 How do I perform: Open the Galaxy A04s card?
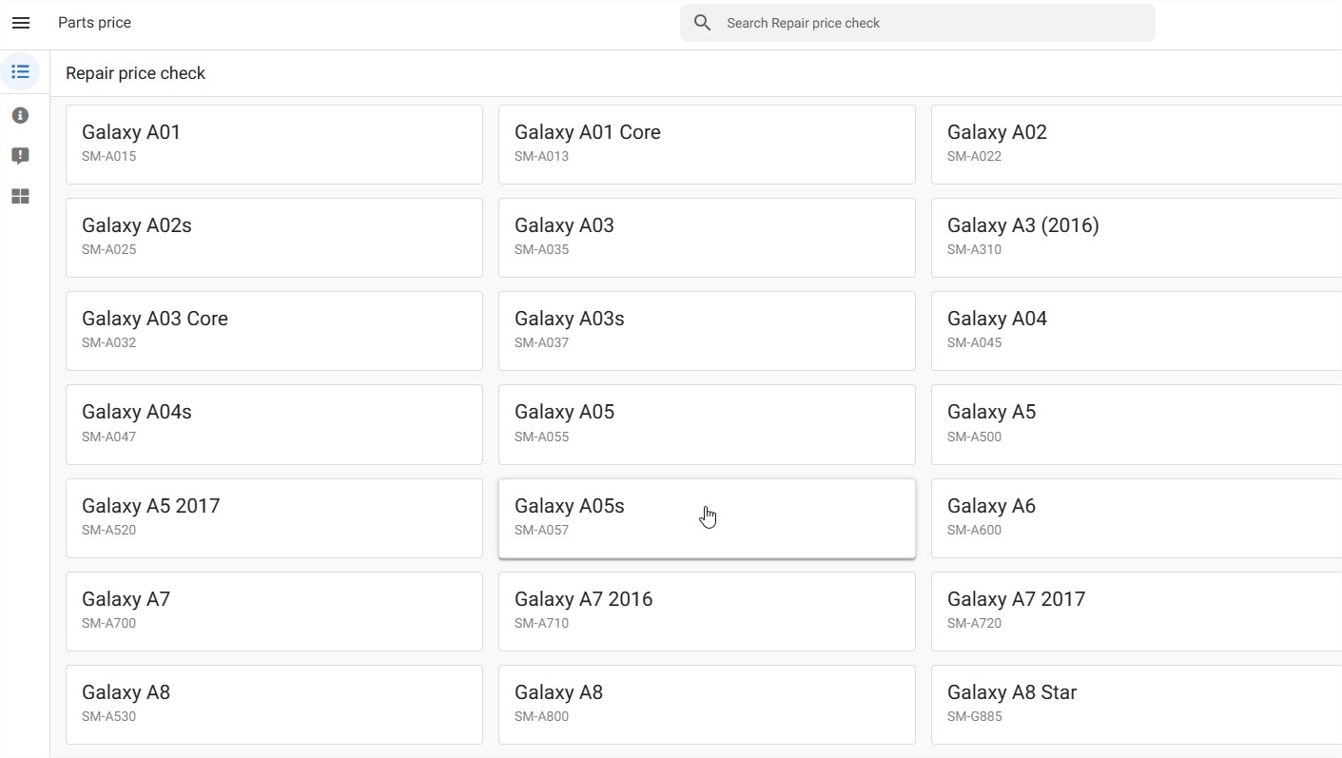[x=274, y=424]
